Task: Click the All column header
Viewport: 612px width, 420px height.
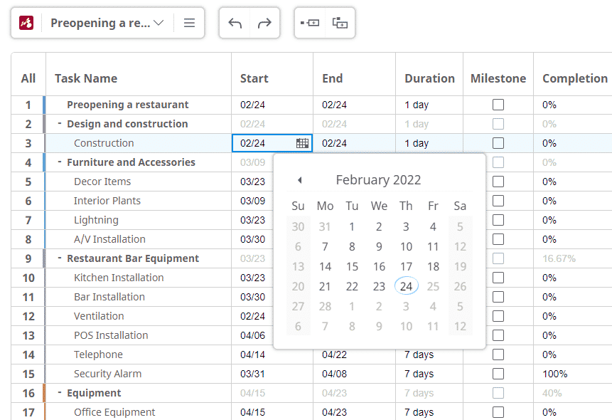Action: tap(28, 78)
